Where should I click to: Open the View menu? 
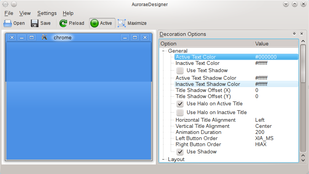point(25,13)
